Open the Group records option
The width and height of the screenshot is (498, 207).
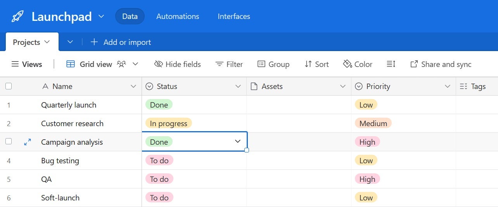273,64
